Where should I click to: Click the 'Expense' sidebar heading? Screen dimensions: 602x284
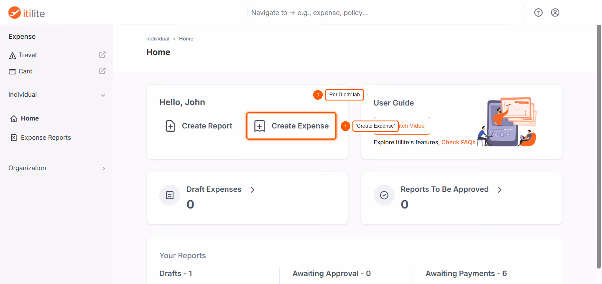coord(22,37)
